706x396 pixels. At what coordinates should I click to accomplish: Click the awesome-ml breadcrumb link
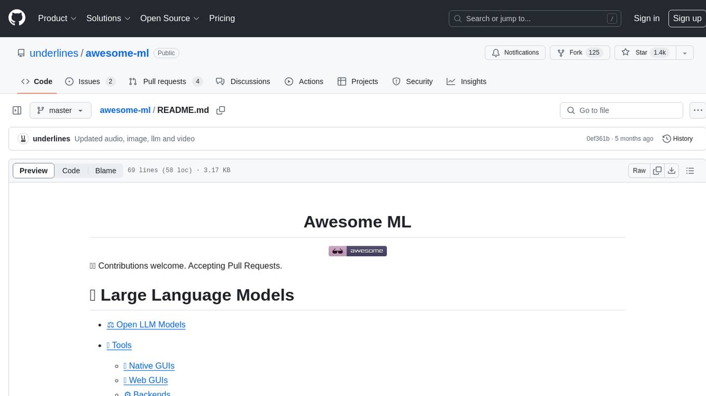pyautogui.click(x=125, y=110)
